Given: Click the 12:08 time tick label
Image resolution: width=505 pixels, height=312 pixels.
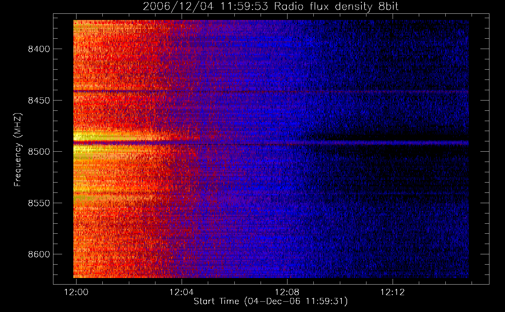Looking at the screenshot, I should coord(287,292).
